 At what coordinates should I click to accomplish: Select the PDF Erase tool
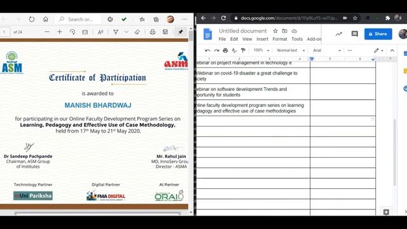(137, 32)
